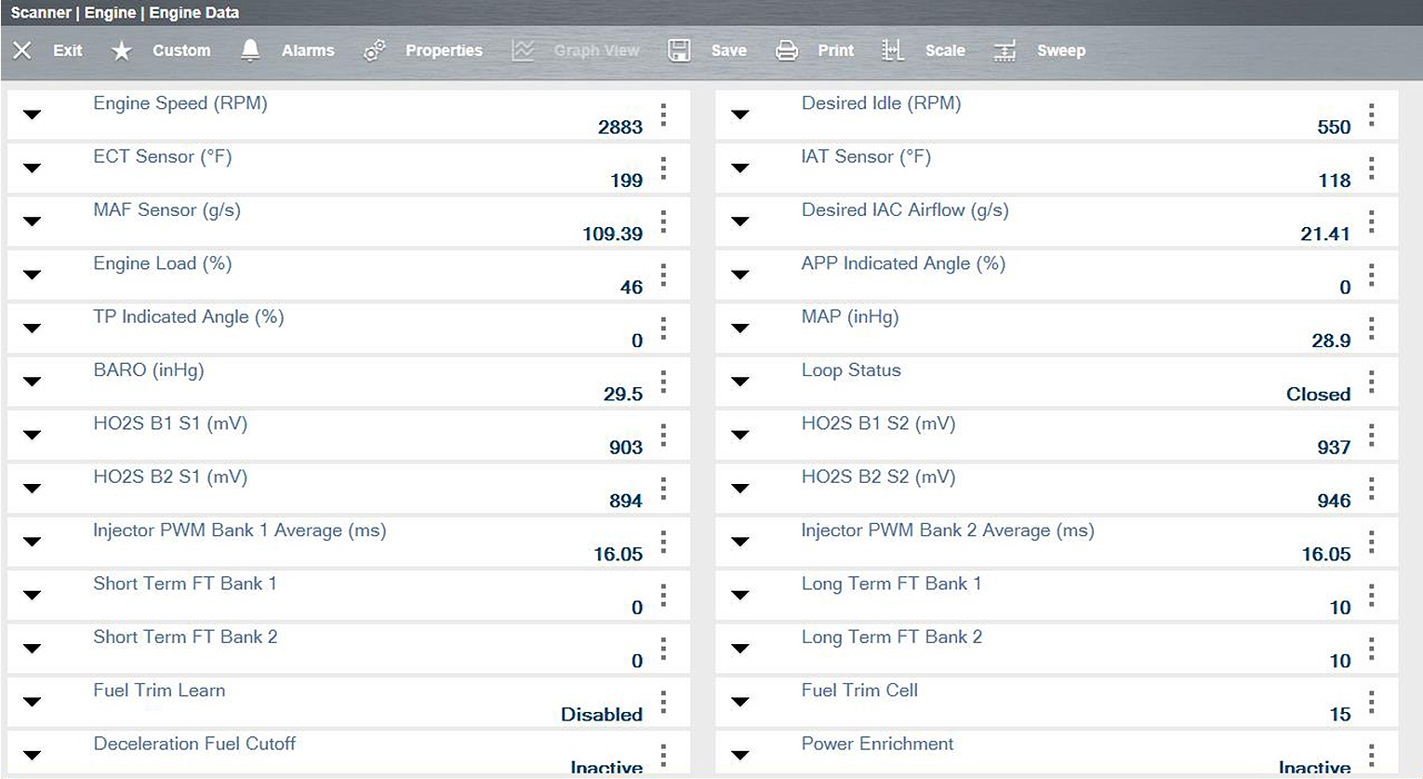1423x779 pixels.
Task: Open Alarms using the bell icon
Action: tap(249, 50)
